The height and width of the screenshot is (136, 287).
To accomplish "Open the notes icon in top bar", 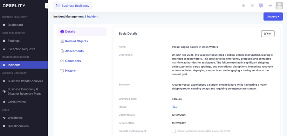I will [x=252, y=6].
